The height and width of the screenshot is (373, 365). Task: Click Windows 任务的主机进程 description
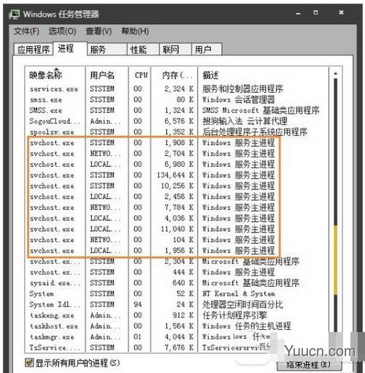point(247,326)
